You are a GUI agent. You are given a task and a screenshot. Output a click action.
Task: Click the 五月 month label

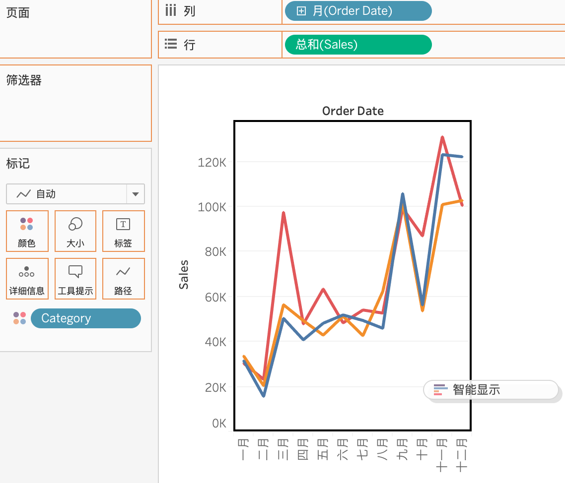pyautogui.click(x=323, y=450)
